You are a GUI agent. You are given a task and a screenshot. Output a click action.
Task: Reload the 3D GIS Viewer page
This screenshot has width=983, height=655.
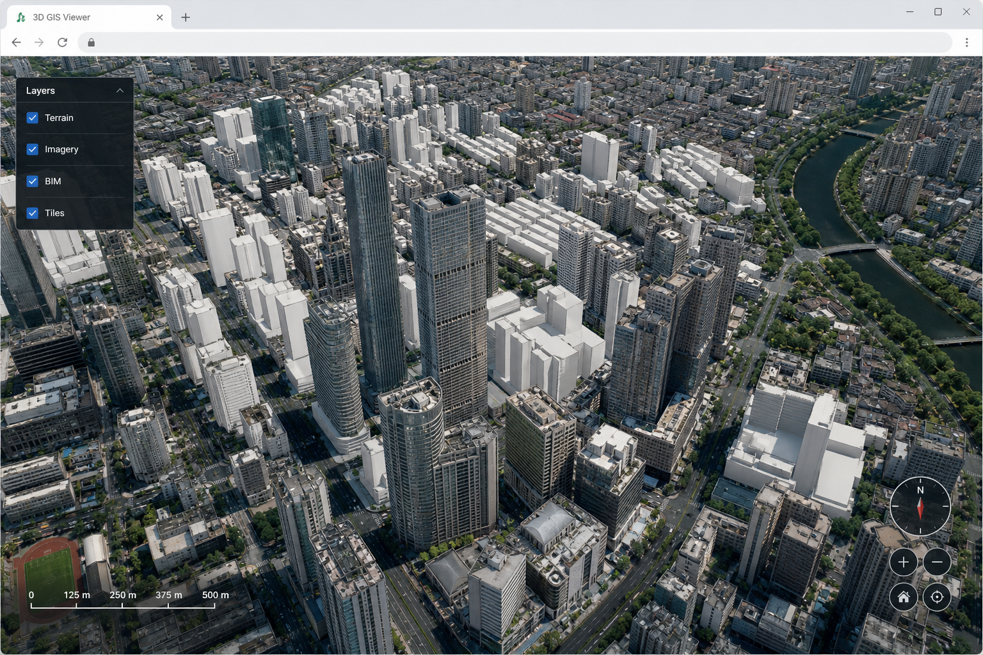click(x=62, y=42)
